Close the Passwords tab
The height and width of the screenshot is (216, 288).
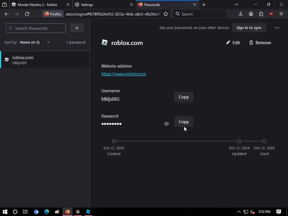(x=195, y=5)
